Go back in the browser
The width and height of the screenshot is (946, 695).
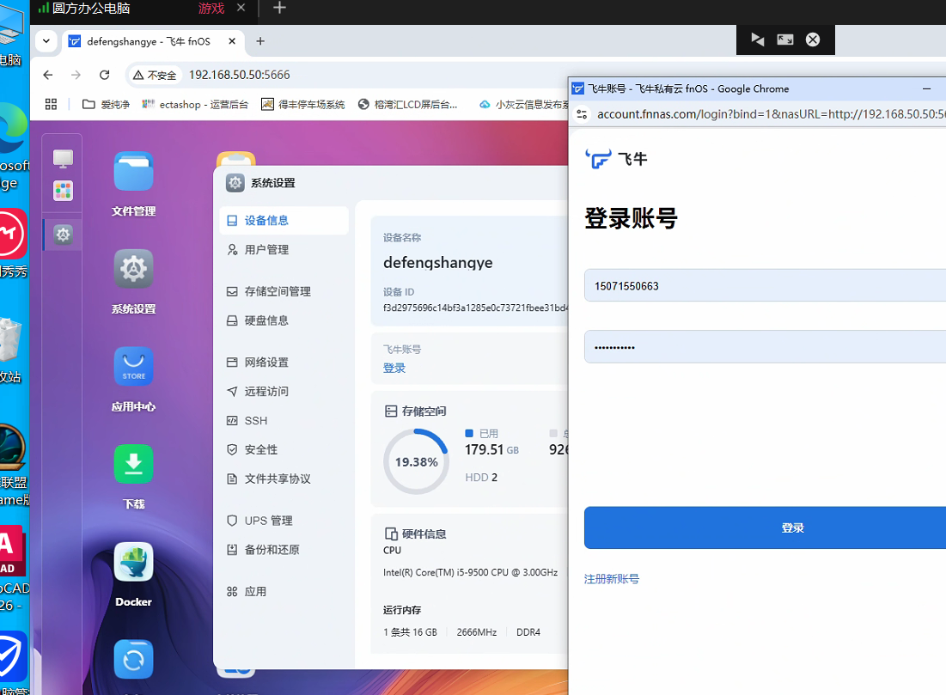coord(47,75)
